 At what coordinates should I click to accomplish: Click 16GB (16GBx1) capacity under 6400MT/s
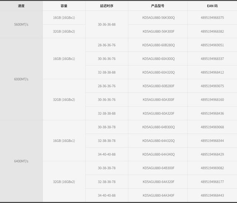(x=64, y=141)
